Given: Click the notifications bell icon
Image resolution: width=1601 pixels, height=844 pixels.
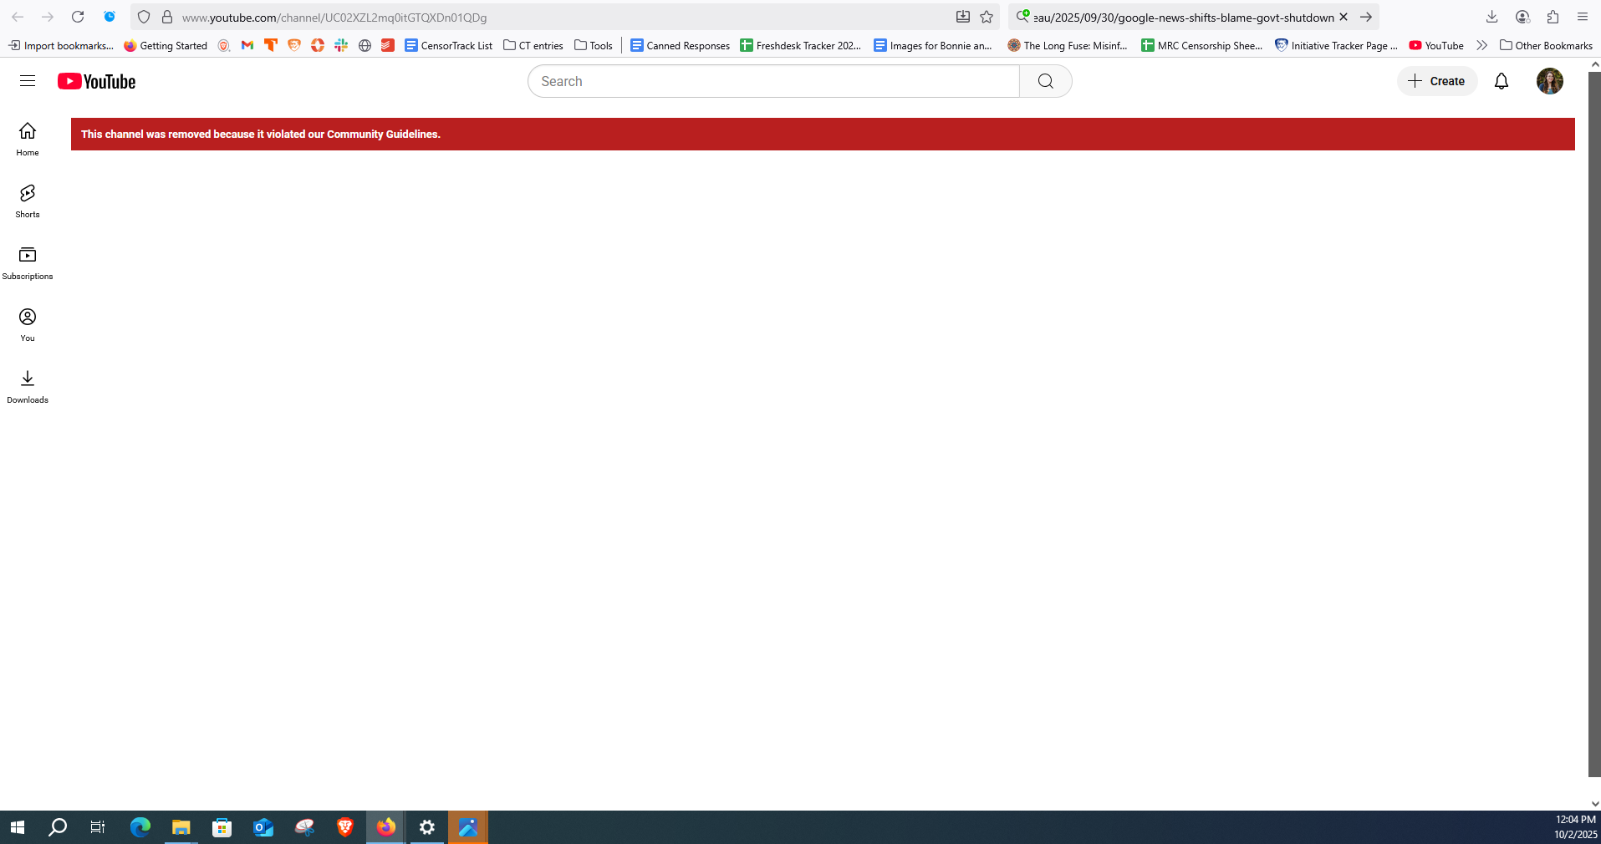Looking at the screenshot, I should (1501, 81).
